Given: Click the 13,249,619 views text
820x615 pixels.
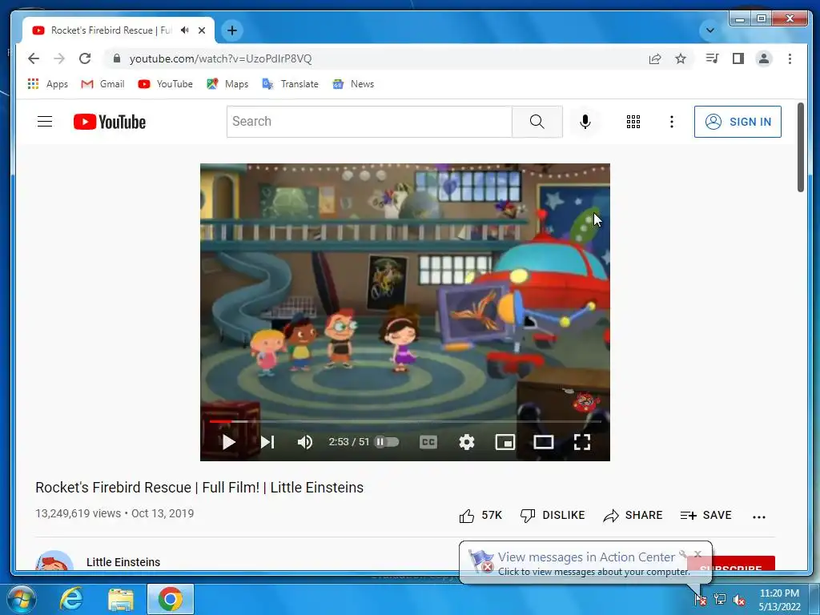Looking at the screenshot, I should (78, 513).
